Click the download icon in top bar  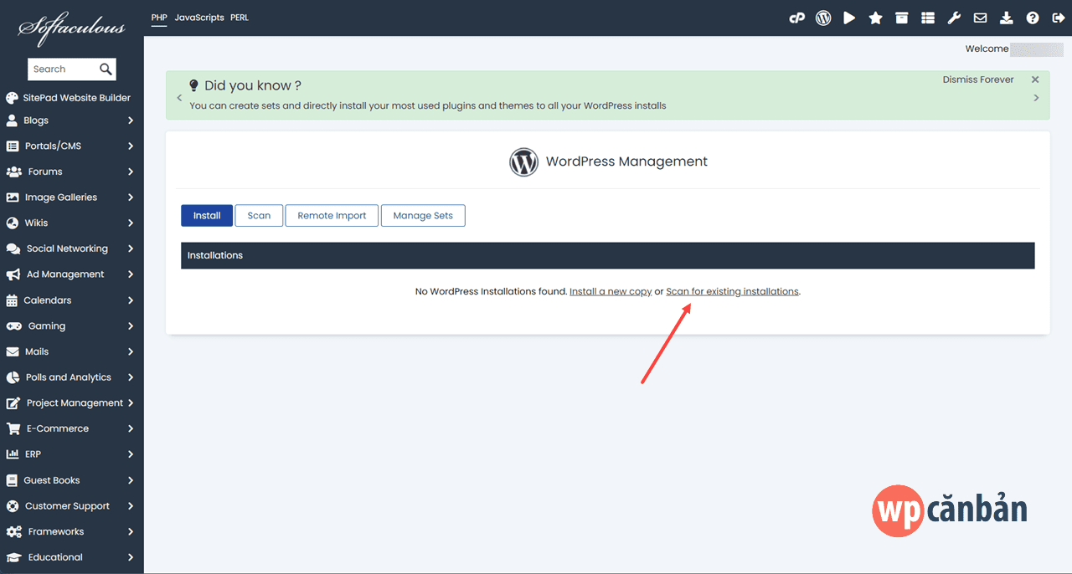click(x=1006, y=18)
